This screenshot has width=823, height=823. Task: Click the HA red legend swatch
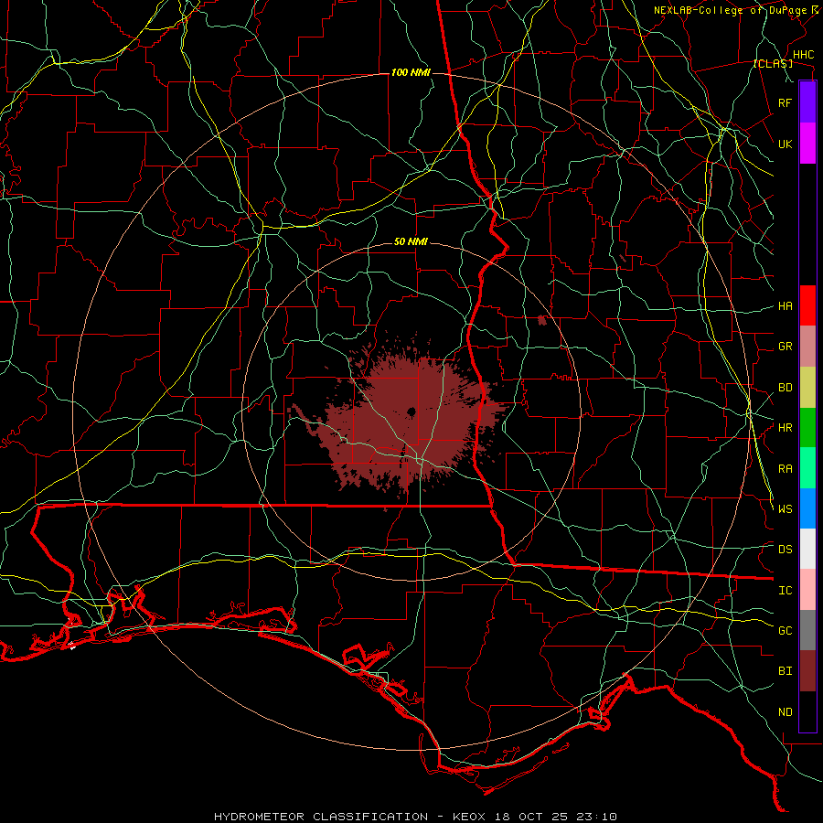[x=807, y=305]
